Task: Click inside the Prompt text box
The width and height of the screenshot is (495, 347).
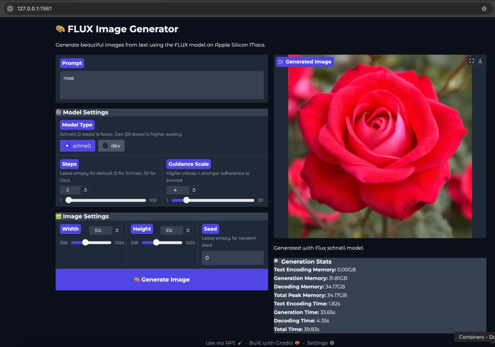Action: pos(161,85)
